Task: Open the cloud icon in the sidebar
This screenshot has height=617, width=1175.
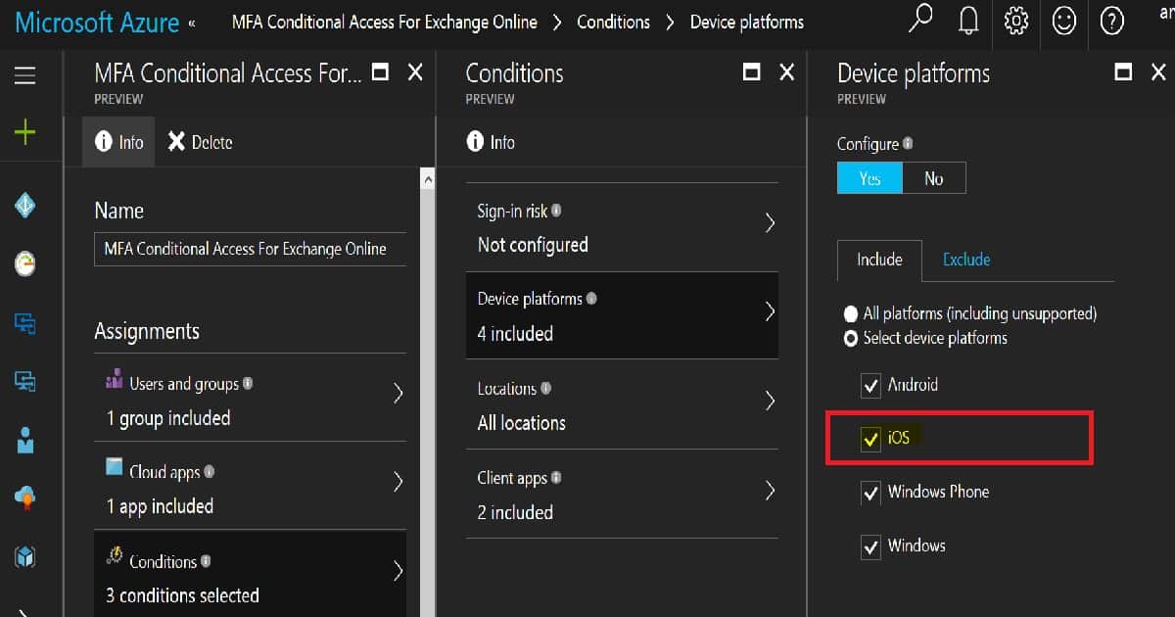Action: (x=25, y=498)
